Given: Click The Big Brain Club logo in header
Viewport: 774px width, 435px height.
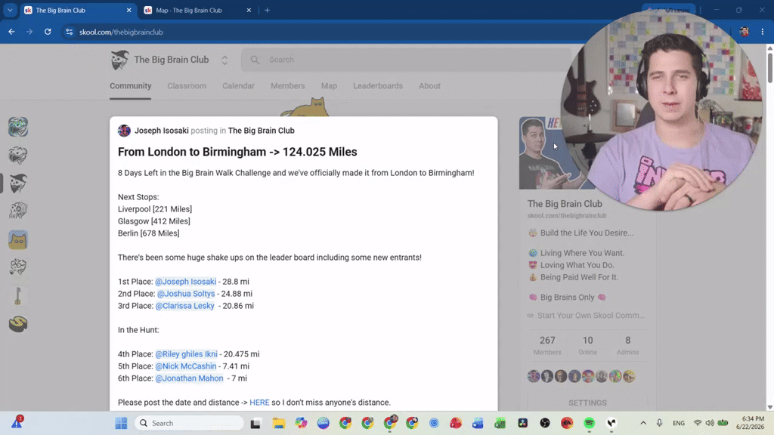Looking at the screenshot, I should point(119,60).
